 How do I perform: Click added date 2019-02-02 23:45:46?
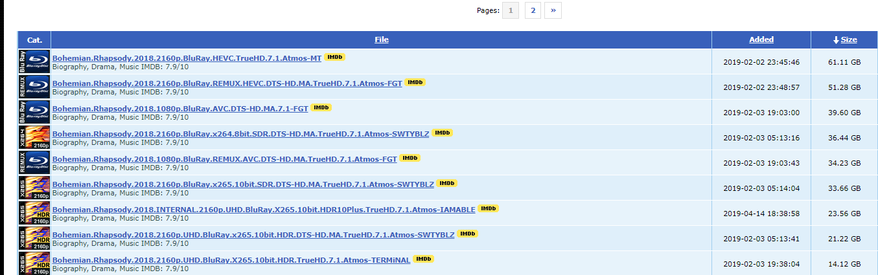click(x=761, y=62)
